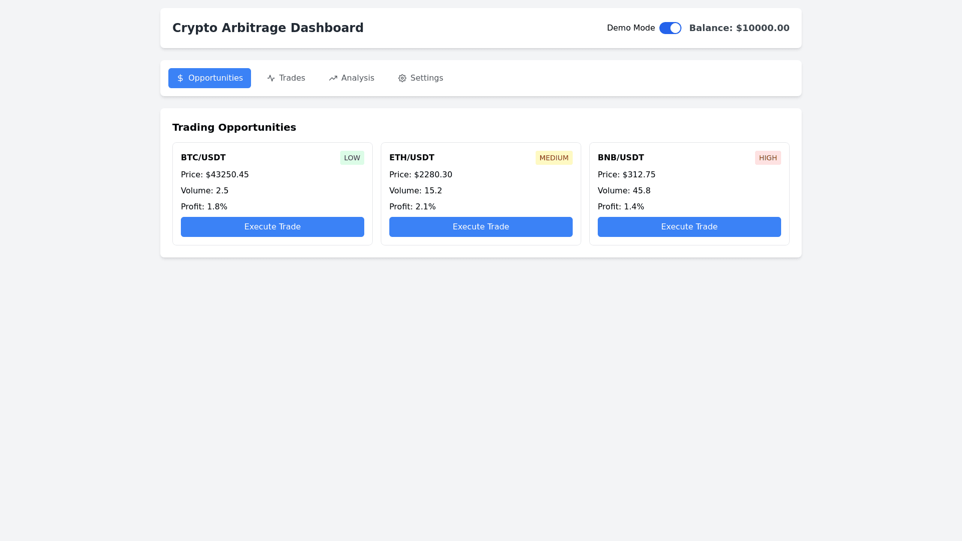Toggle the Demo Mode switch

pyautogui.click(x=670, y=28)
